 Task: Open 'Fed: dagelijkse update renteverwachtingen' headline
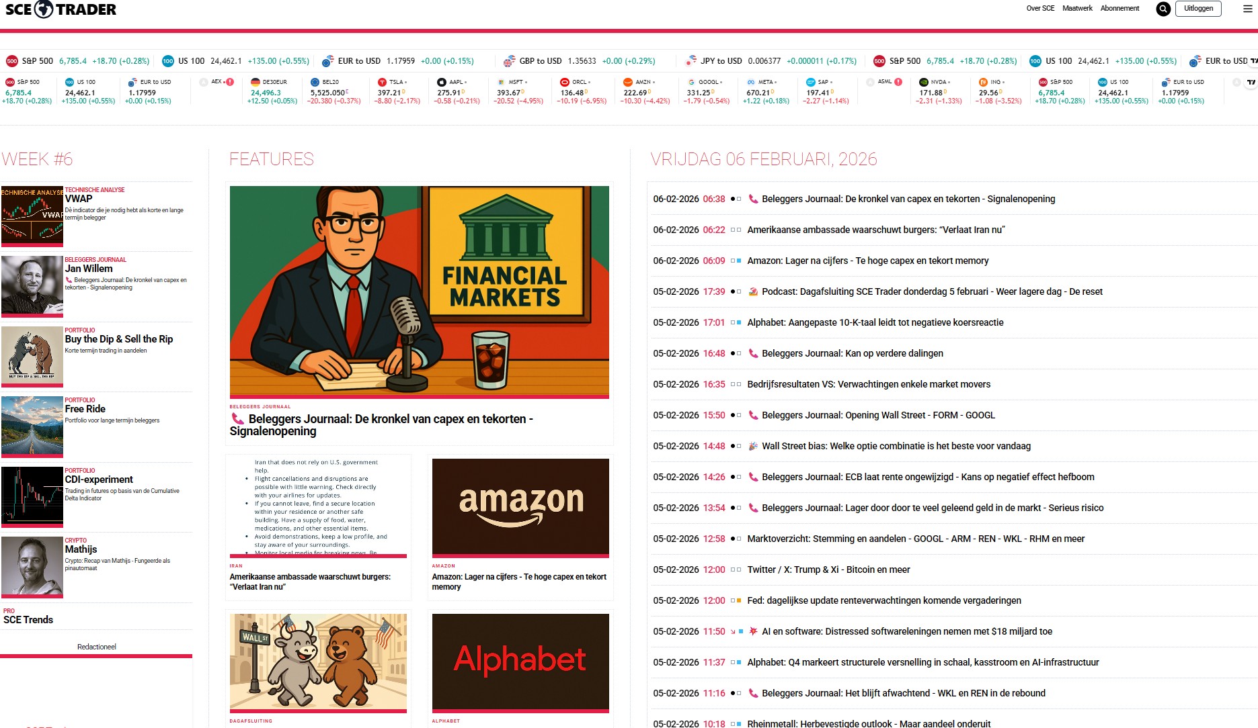(884, 600)
